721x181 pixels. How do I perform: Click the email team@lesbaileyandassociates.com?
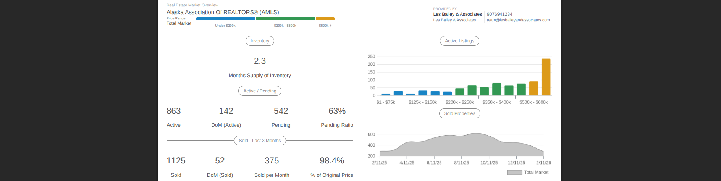(518, 20)
